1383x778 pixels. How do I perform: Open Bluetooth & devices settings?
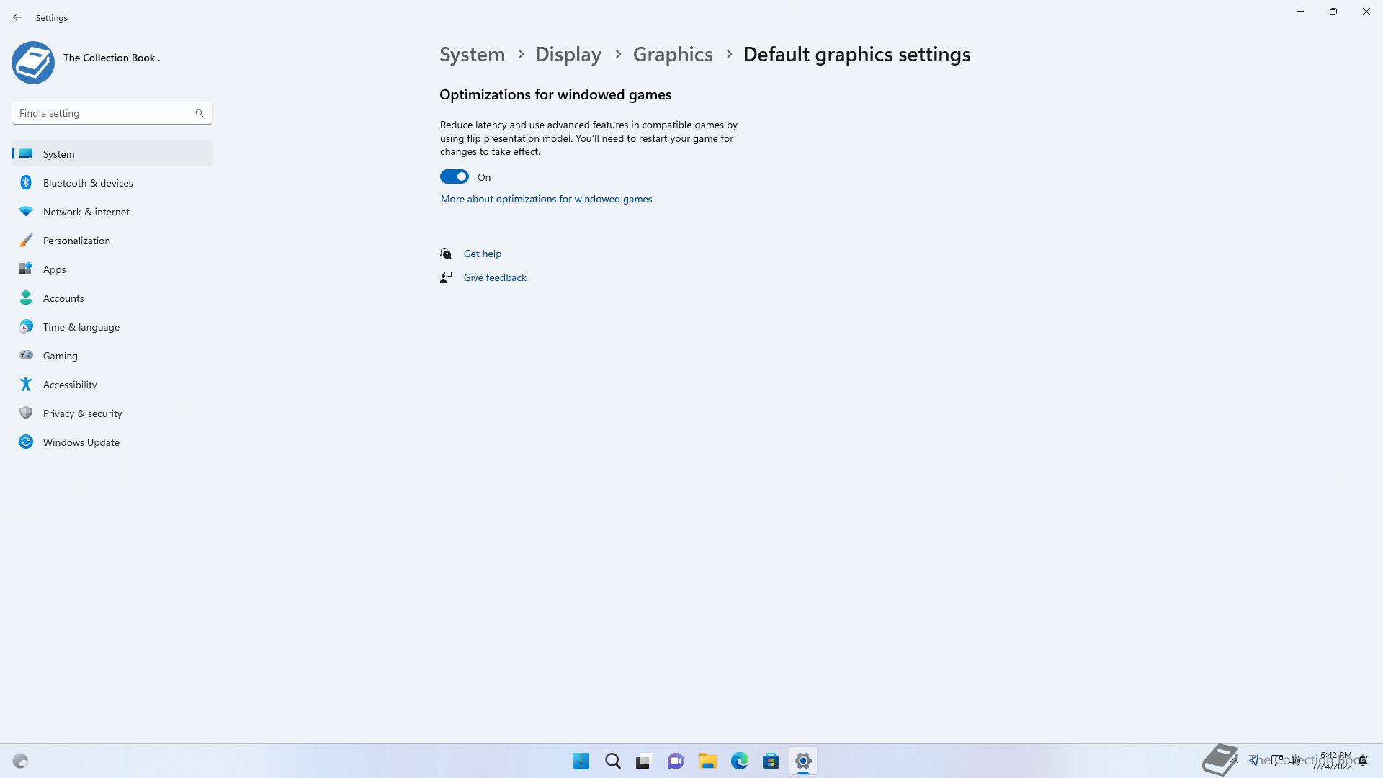pos(112,183)
